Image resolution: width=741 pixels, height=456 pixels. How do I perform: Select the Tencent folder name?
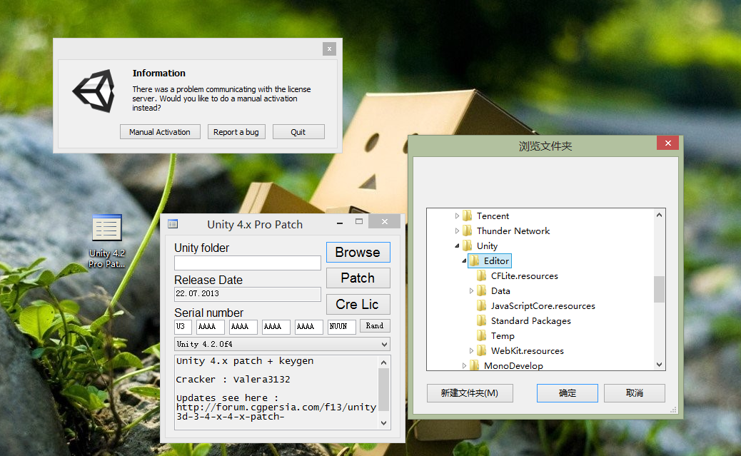click(493, 216)
